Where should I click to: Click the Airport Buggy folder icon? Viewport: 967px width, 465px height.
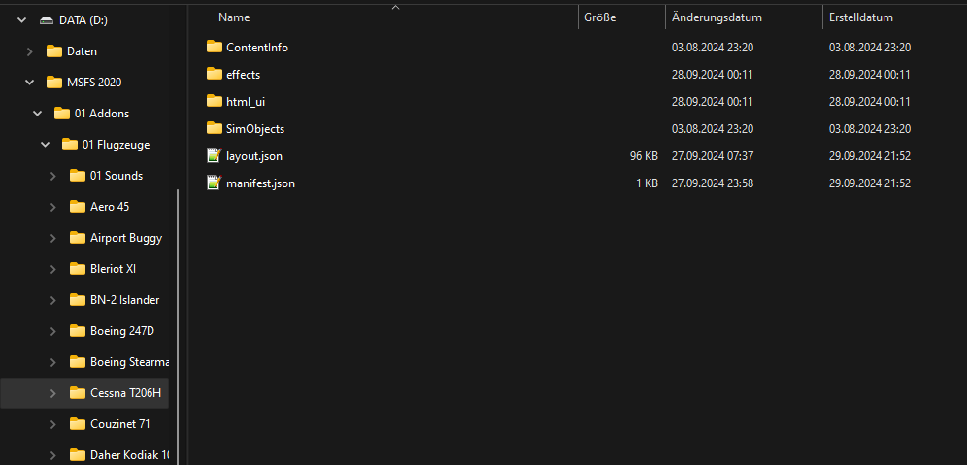[x=77, y=238]
